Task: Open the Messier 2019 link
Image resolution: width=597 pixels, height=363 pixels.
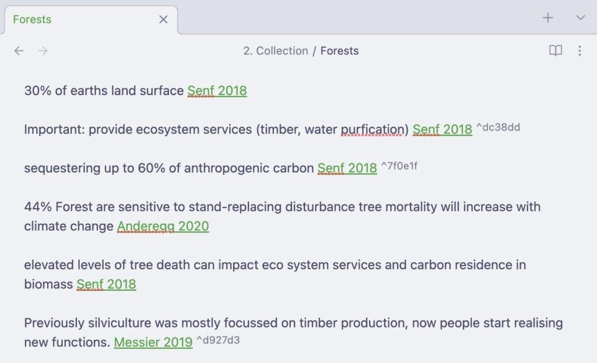Action: (x=153, y=342)
